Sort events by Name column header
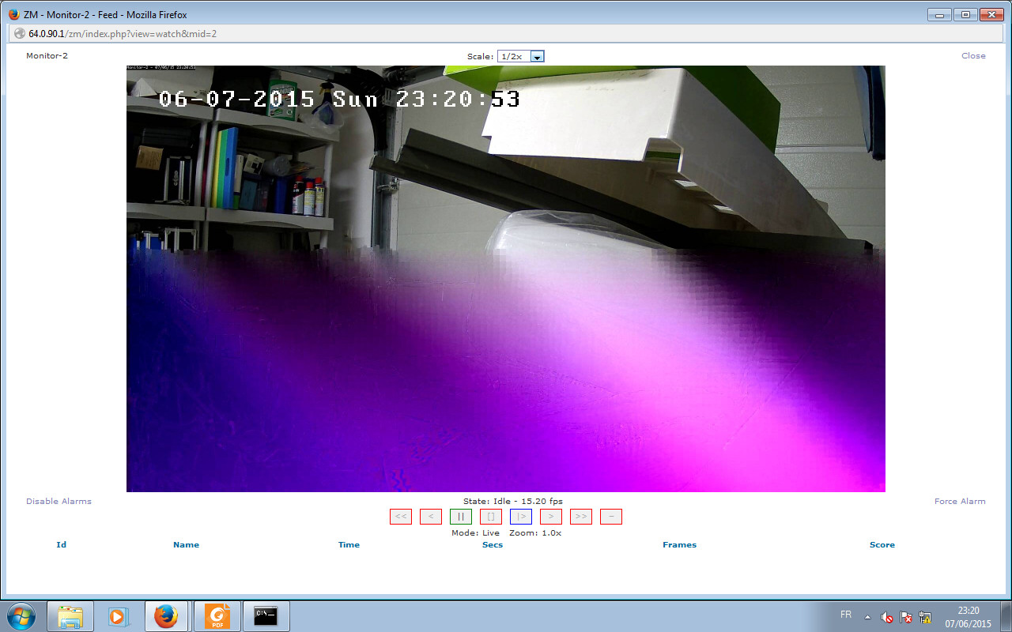The height and width of the screenshot is (632, 1012). [x=187, y=545]
